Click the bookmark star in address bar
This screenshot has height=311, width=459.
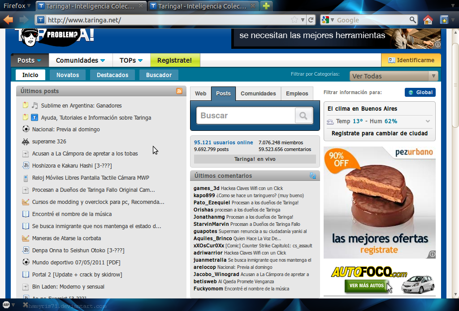pos(294,20)
